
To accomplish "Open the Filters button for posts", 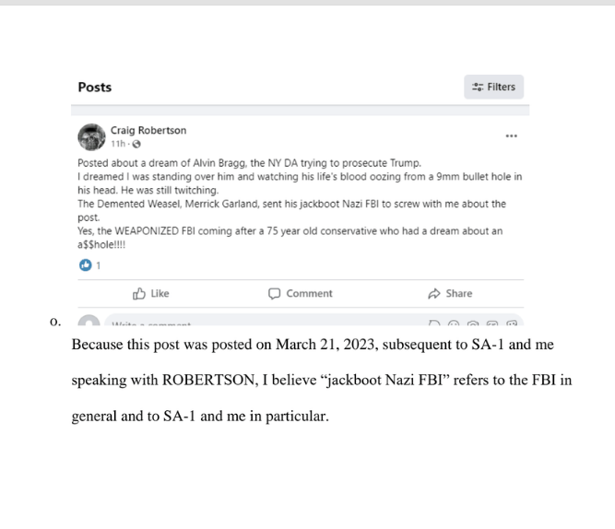I will [493, 87].
